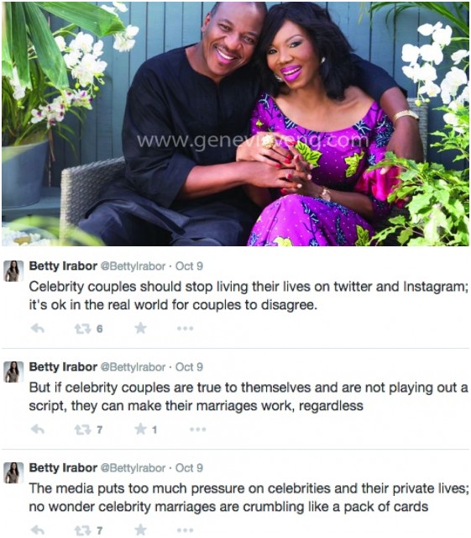Reply to the tweet about playing out a script
This screenshot has height=538, width=471.
click(x=38, y=430)
